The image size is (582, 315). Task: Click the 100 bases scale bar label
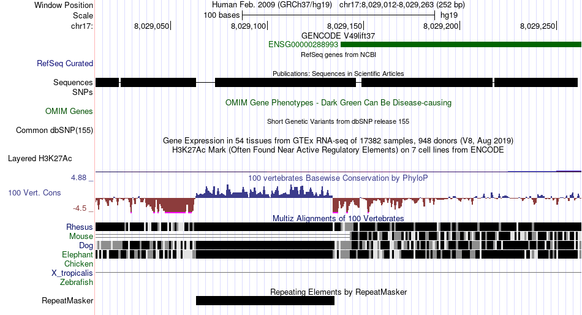[222, 15]
